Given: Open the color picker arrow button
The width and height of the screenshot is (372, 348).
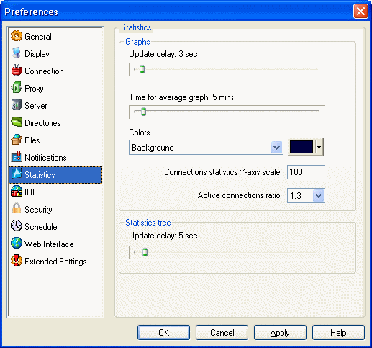Looking at the screenshot, I should point(319,147).
